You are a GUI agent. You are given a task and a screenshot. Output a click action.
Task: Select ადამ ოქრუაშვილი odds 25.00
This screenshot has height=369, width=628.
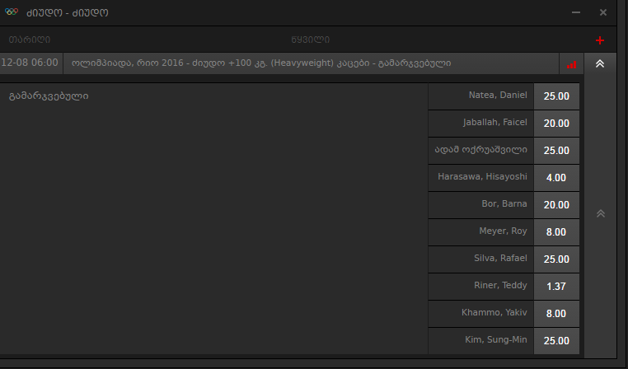click(556, 151)
